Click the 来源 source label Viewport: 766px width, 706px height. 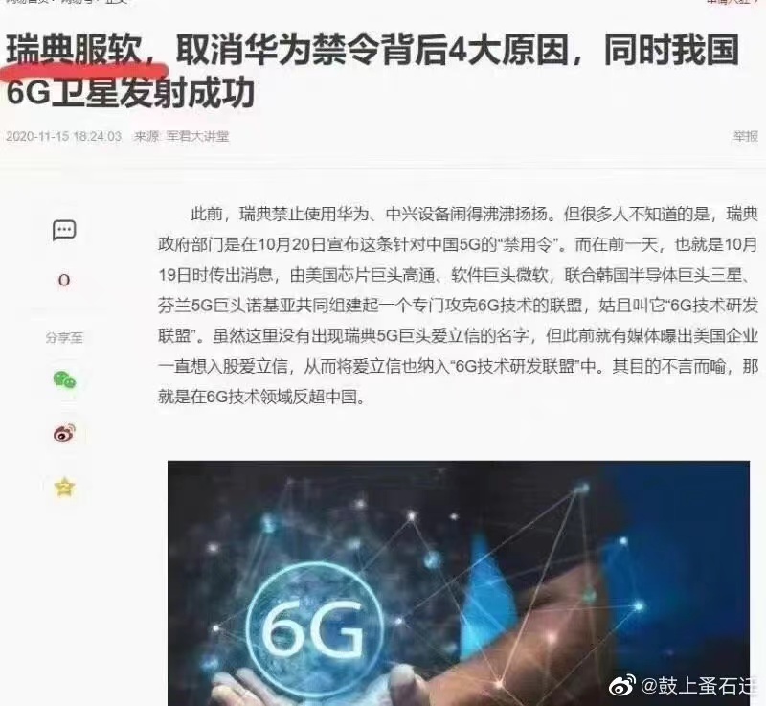click(x=147, y=136)
